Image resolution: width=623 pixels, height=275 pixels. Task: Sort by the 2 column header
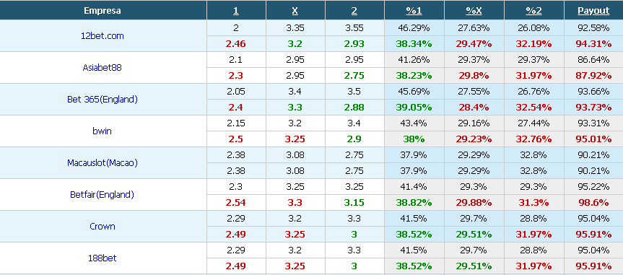pyautogui.click(x=354, y=11)
